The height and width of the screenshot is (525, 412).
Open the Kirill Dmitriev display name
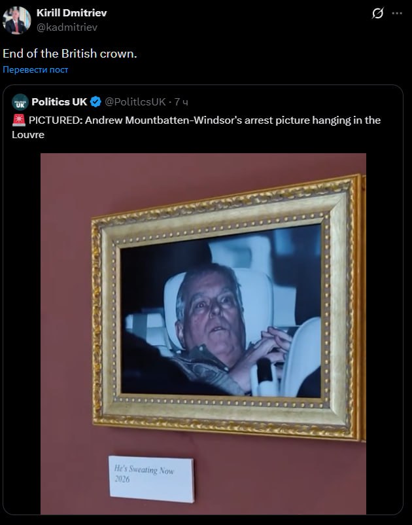(x=71, y=13)
